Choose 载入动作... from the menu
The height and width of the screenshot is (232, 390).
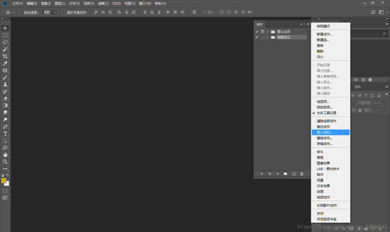tap(331, 132)
